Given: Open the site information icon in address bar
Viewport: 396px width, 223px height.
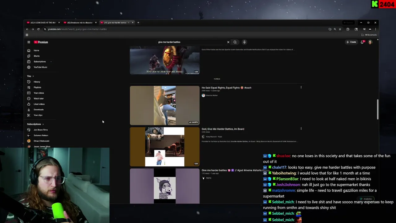Looking at the screenshot, I should tap(45, 29).
